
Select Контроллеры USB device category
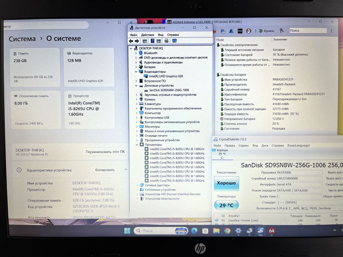[157, 117]
